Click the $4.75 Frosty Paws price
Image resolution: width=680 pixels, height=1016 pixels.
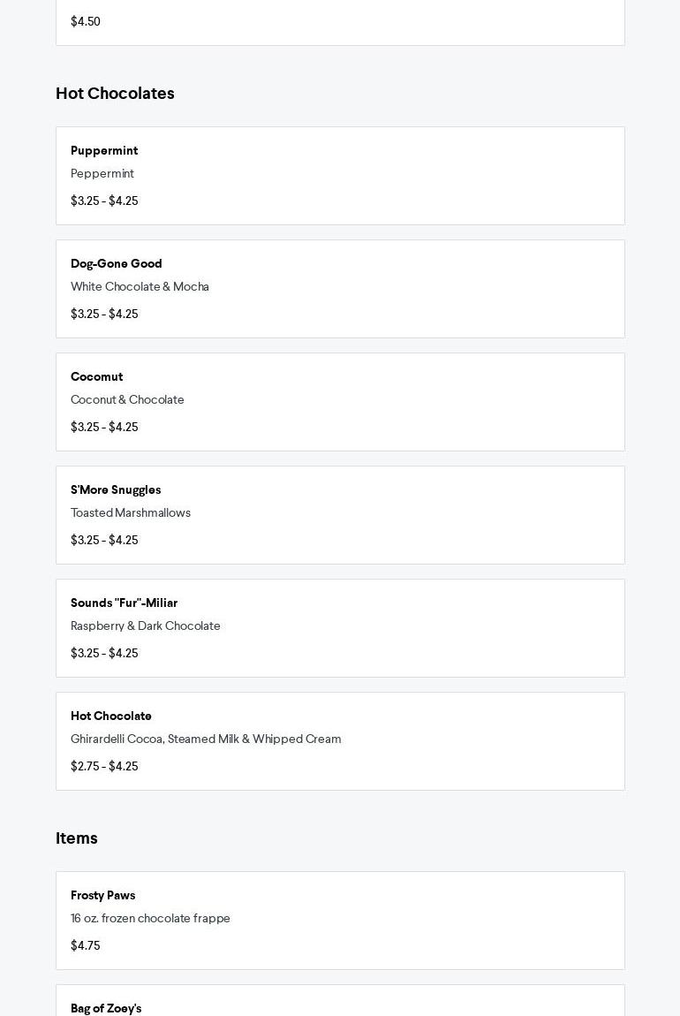[x=86, y=945]
